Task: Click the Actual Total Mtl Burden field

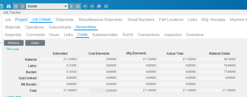Action: [x=177, y=84]
